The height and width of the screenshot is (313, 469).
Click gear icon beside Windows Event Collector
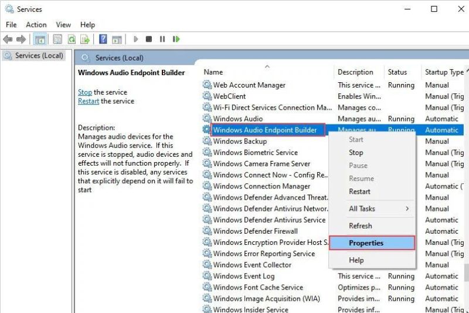tap(207, 264)
